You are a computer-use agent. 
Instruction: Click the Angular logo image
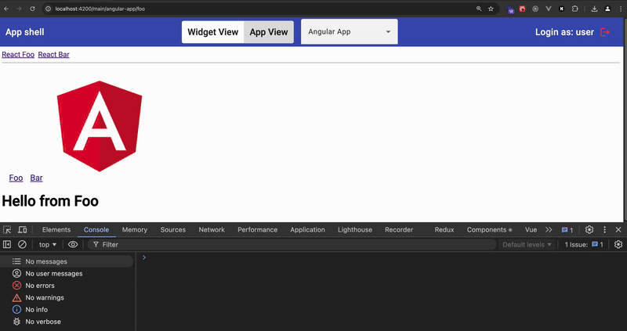(x=100, y=126)
